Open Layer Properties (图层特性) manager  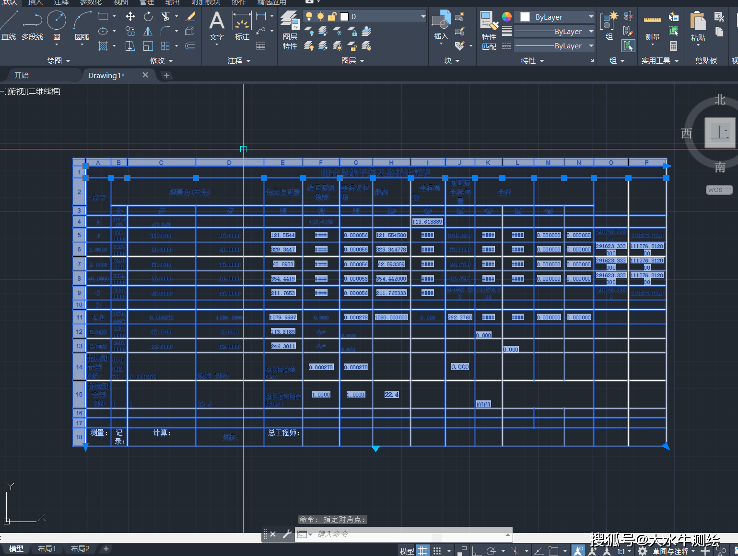[290, 30]
